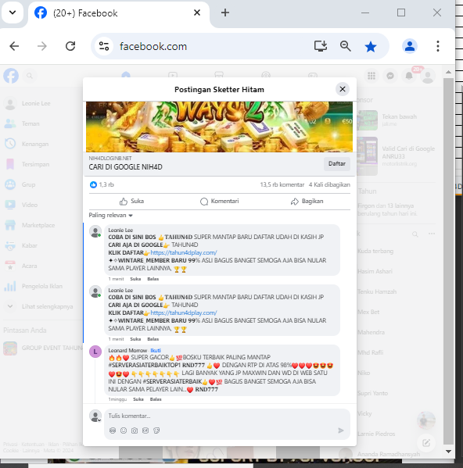The image size is (463, 468).
Task: Open the notifications bell icon
Action: [409, 76]
